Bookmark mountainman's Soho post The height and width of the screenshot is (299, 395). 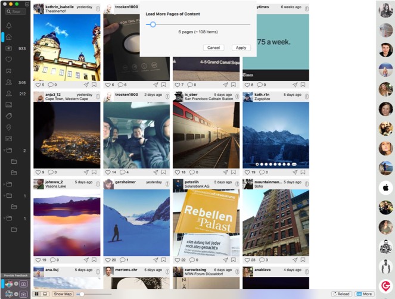(303, 260)
